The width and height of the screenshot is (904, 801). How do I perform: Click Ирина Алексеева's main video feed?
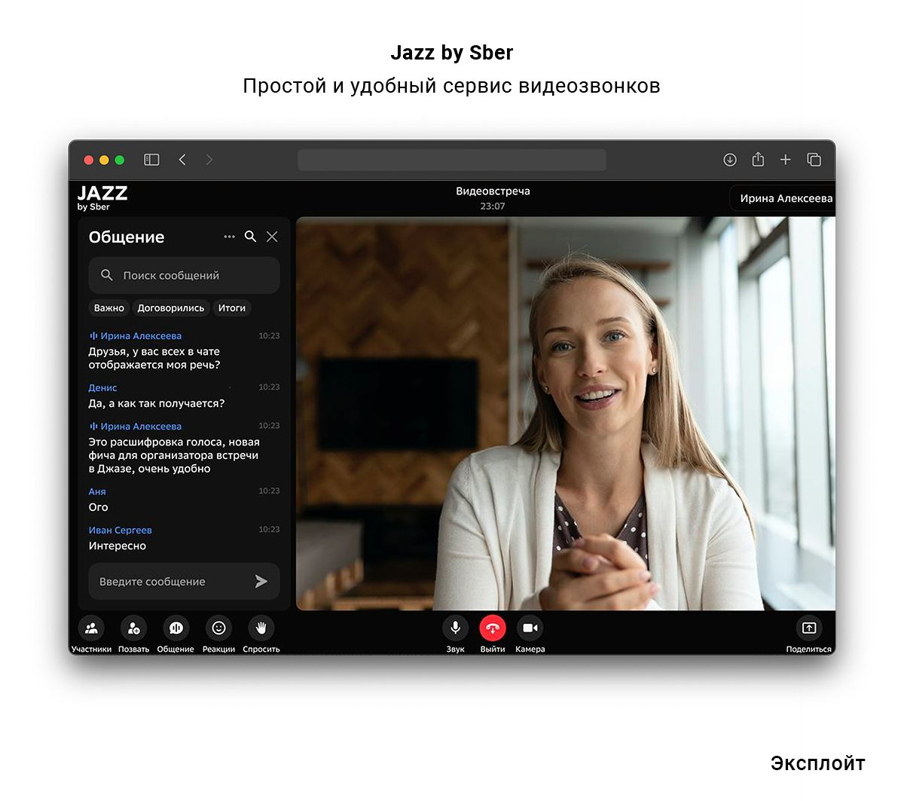[566, 414]
